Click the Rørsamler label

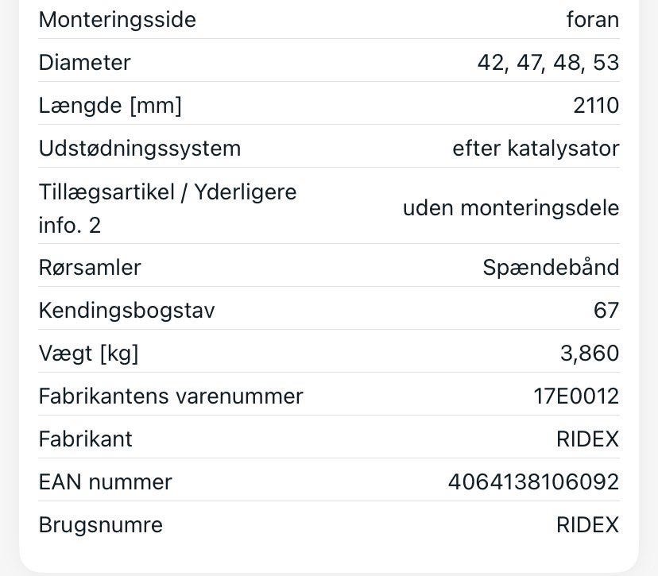coord(89,267)
